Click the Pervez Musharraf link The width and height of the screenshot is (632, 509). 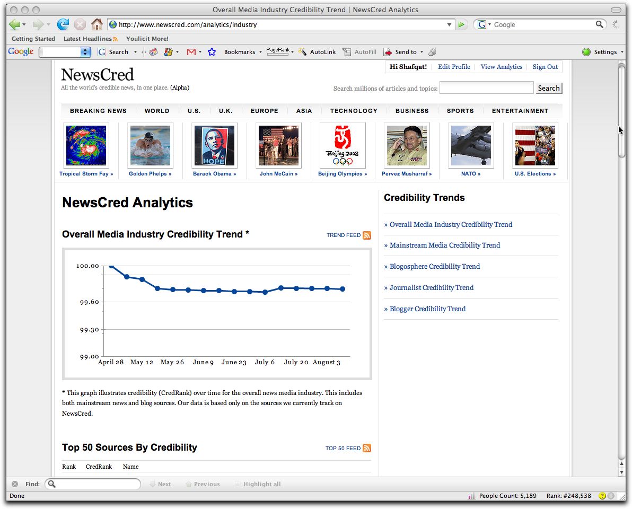pos(407,174)
